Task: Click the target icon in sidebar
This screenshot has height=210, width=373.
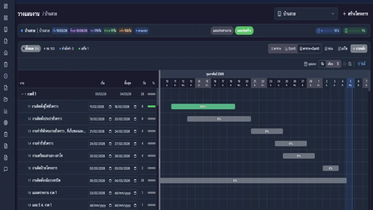Action: tap(6, 123)
